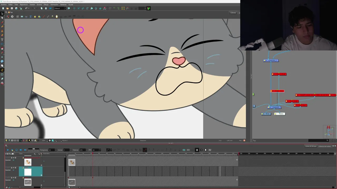Click the Composite node
This screenshot has width=337, height=189.
point(274,107)
